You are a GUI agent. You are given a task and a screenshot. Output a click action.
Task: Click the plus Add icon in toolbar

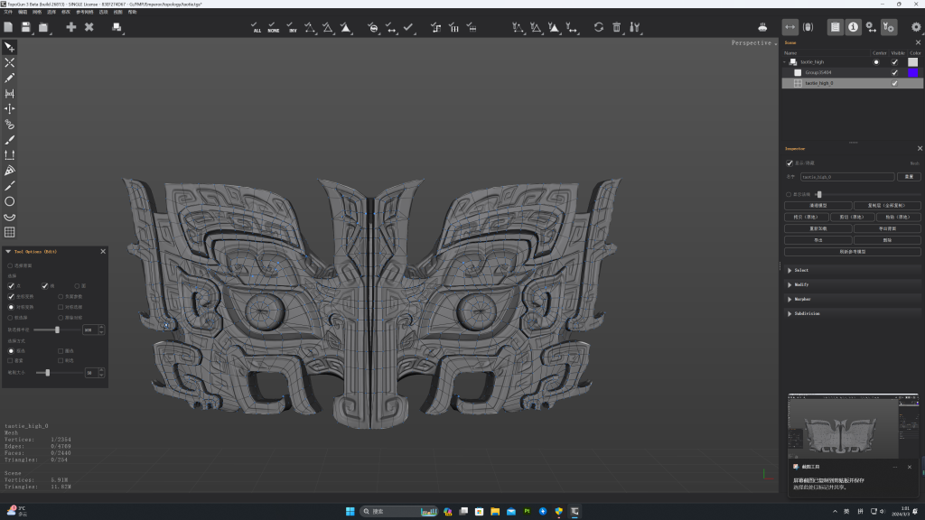(x=70, y=27)
